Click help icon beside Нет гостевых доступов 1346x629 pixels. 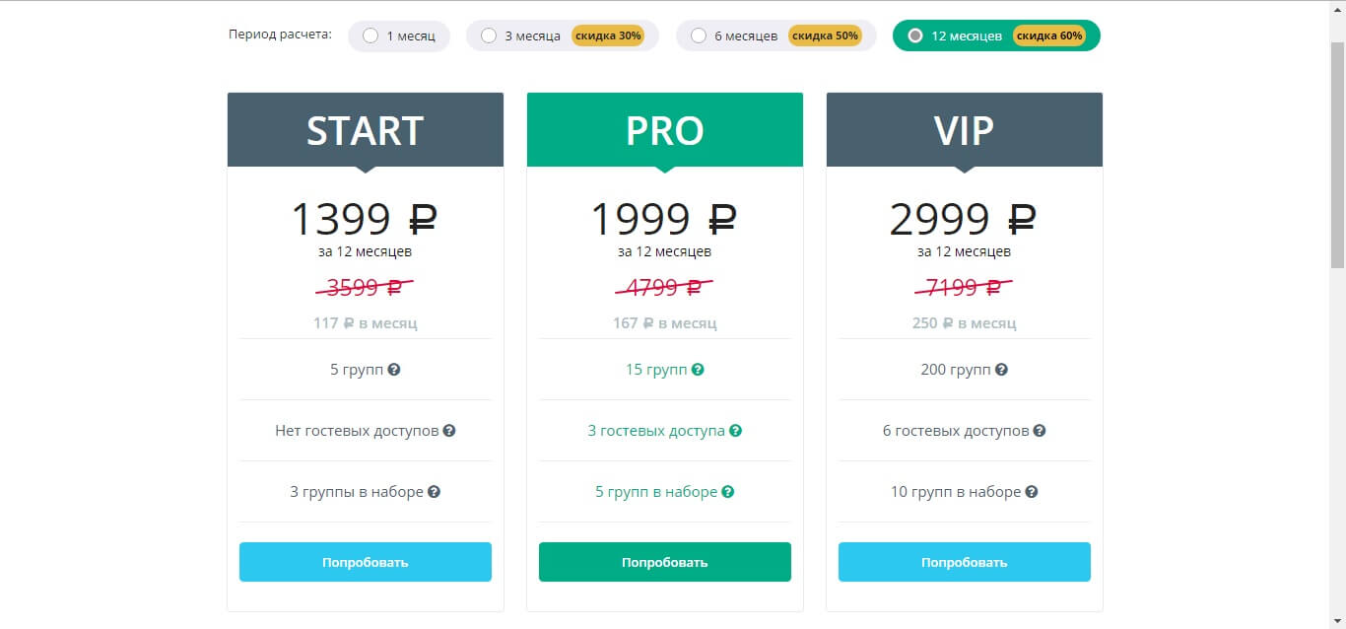(x=449, y=431)
